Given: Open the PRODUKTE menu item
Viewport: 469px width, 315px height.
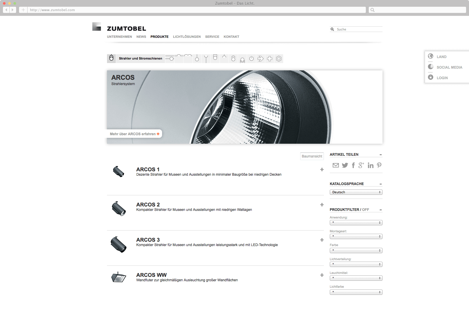Looking at the screenshot, I should pos(159,37).
